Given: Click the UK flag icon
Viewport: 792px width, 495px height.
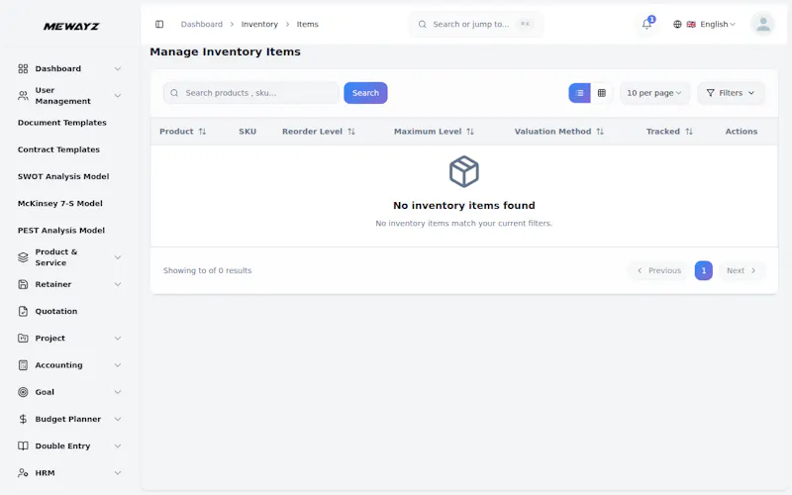Looking at the screenshot, I should [x=691, y=24].
